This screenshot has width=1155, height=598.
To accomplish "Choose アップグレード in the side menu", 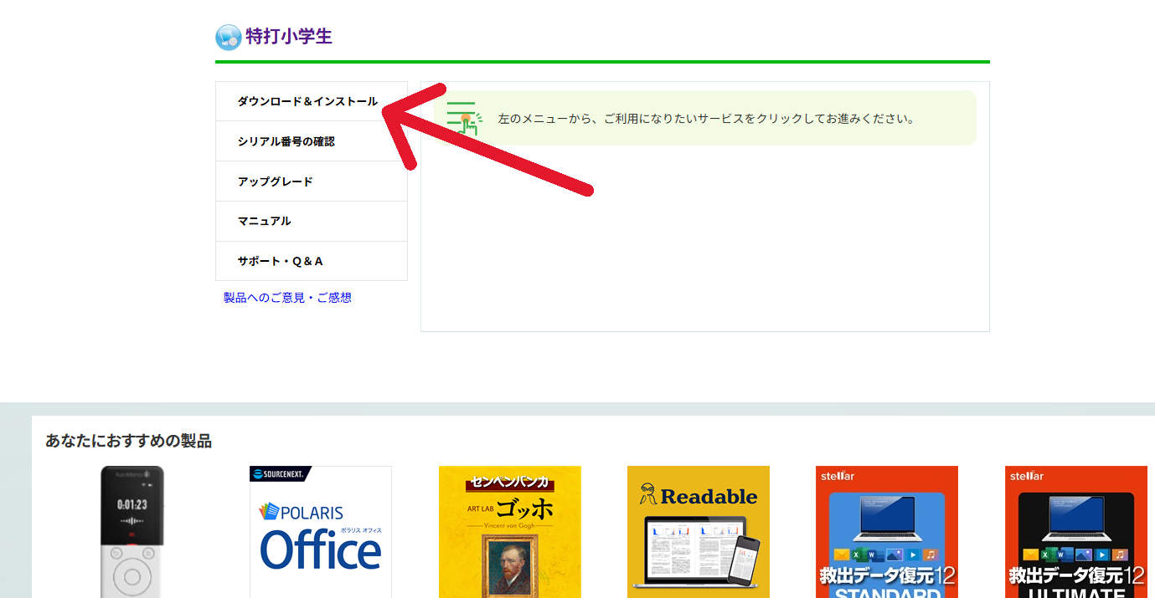I will [x=275, y=181].
